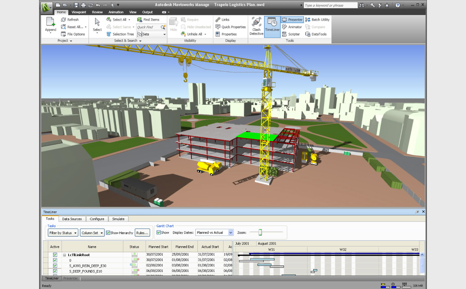Screen dimensions: 466x289
Task: Open the Column Set dropdown
Action: [92, 233]
